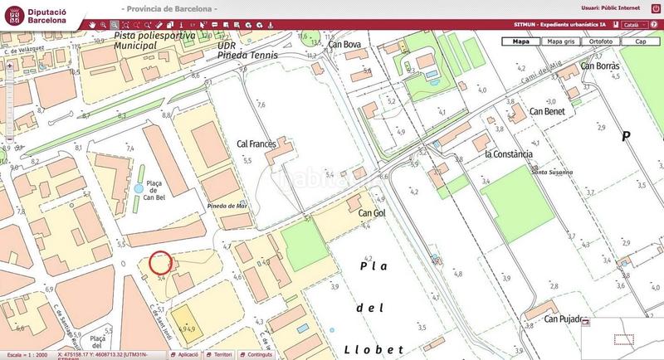Open the Territori tab at bottom
Viewport: 664px width, 360px height.
point(219,354)
